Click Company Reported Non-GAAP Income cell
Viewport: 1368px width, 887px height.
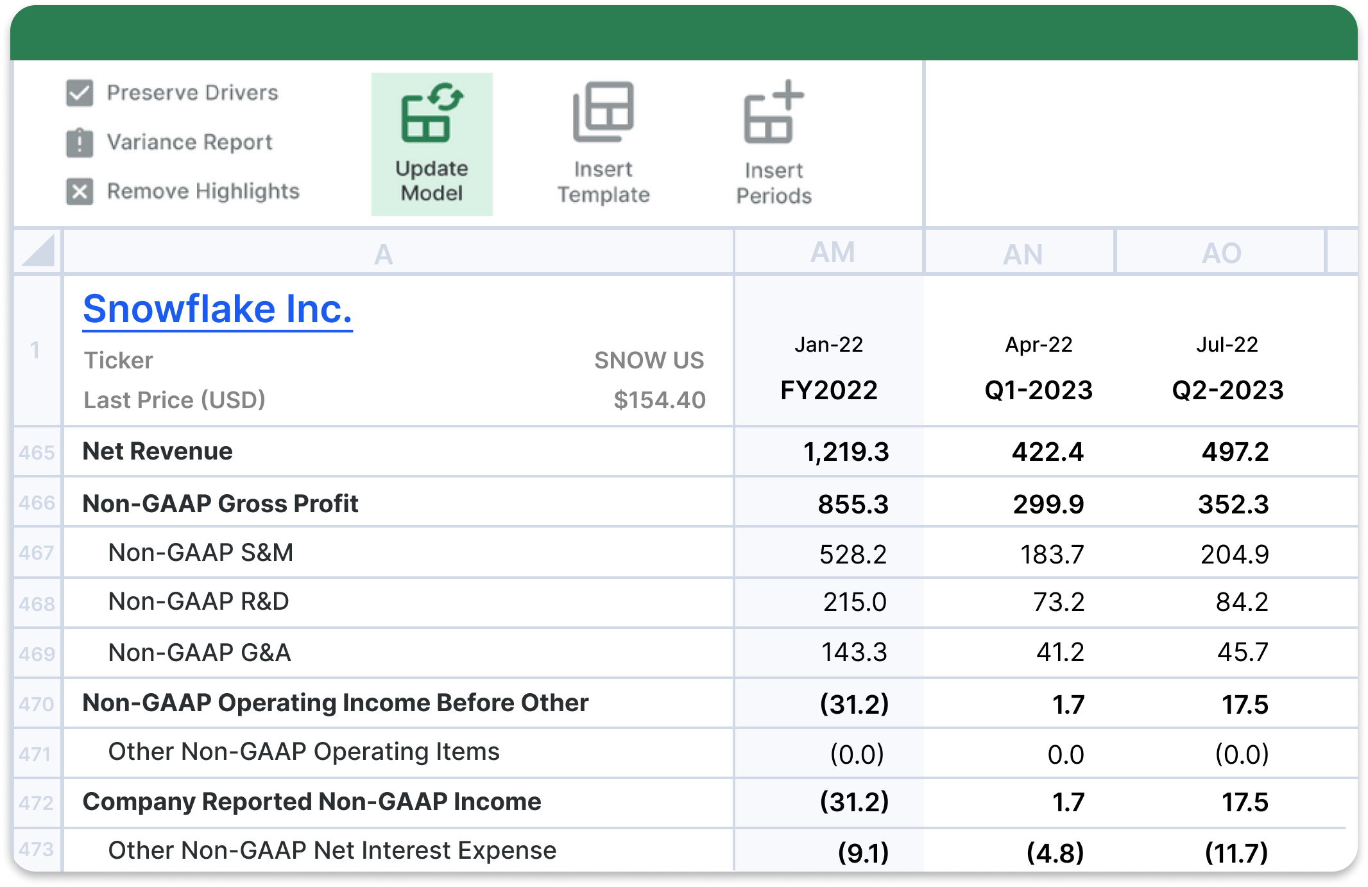[398, 802]
